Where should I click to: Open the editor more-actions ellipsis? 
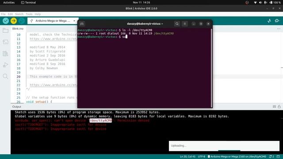(x=279, y=29)
